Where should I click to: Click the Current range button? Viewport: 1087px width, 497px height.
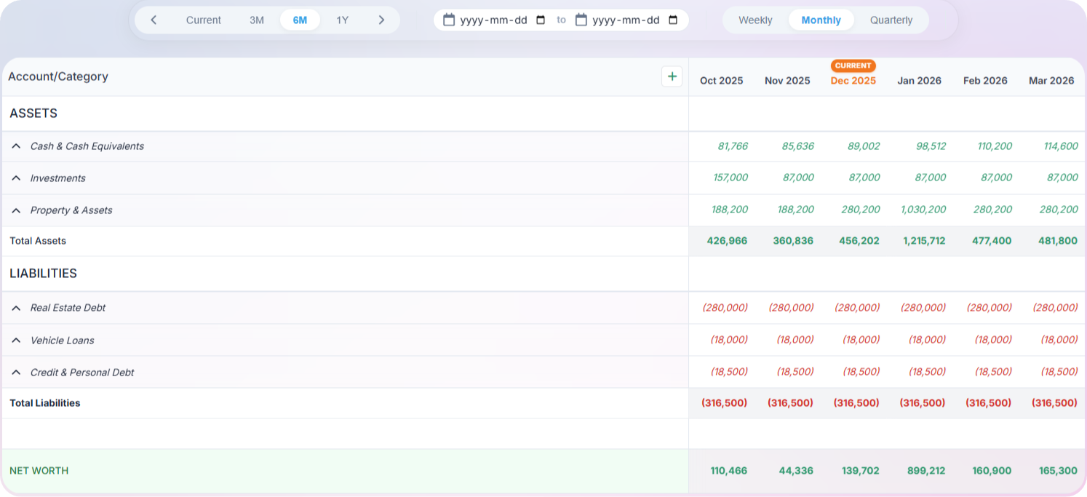click(203, 20)
